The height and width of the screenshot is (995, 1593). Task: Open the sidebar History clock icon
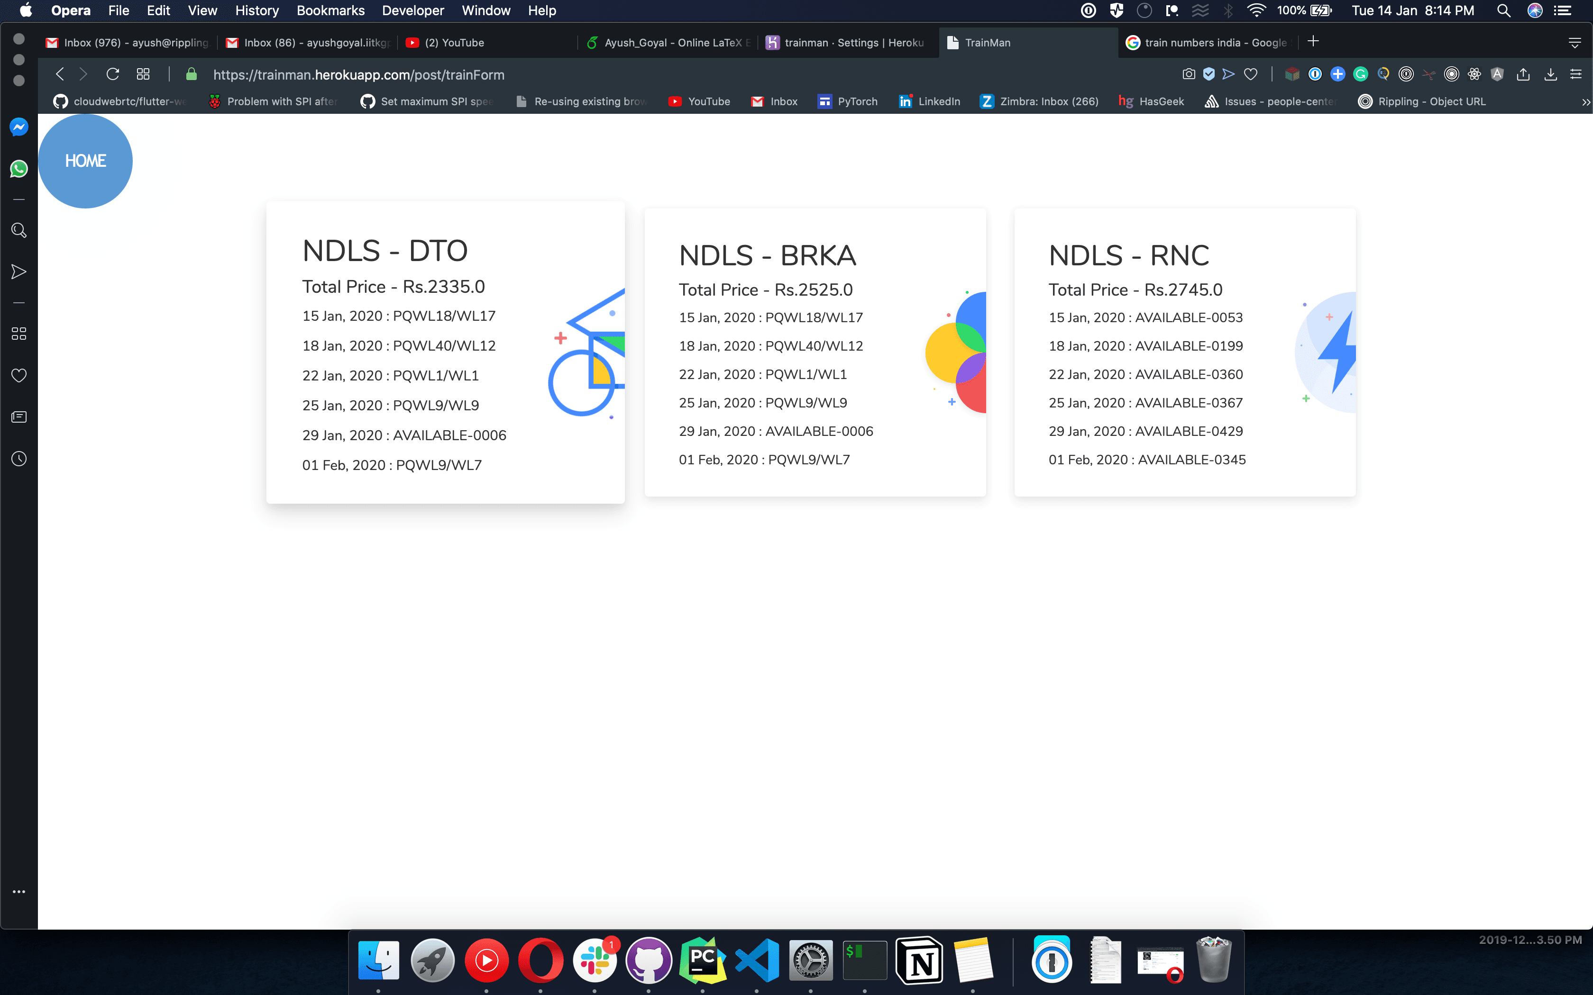(x=18, y=459)
